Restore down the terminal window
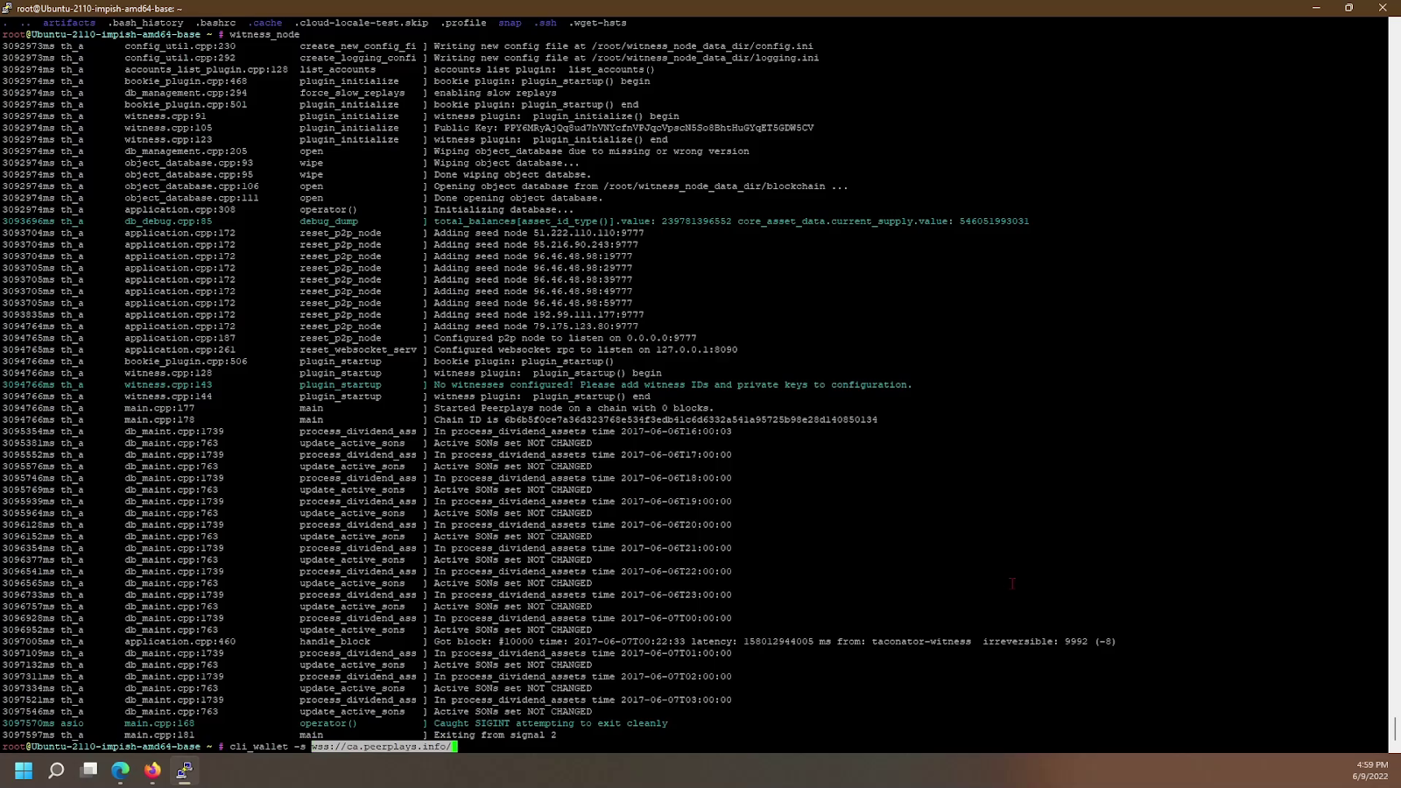The image size is (1401, 788). (1348, 8)
